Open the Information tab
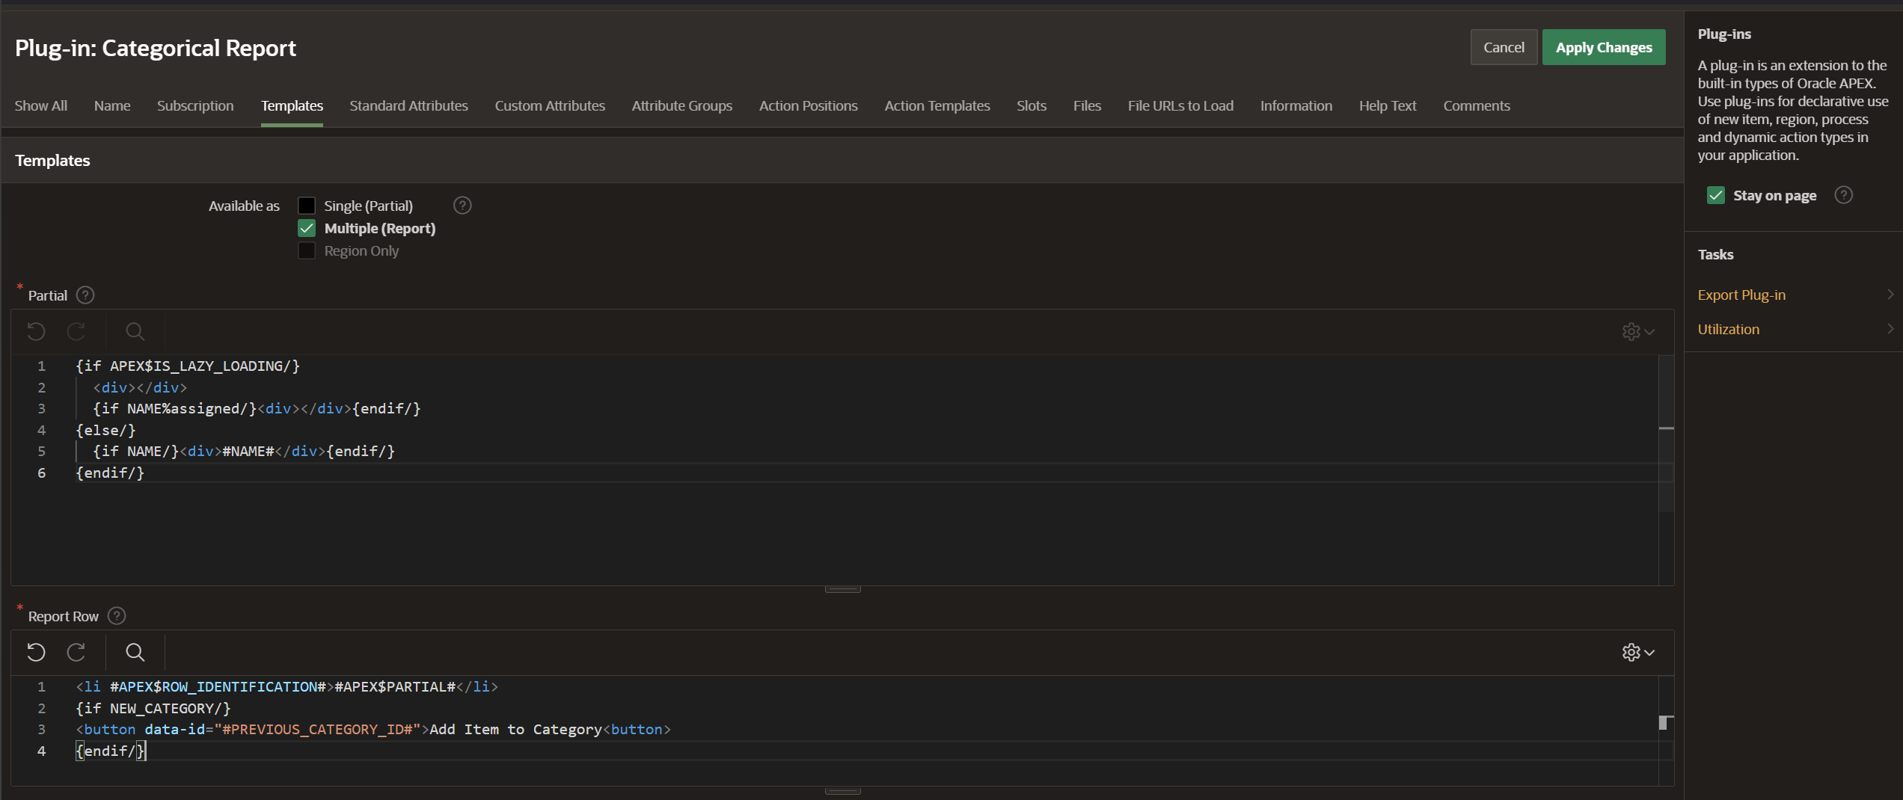The image size is (1903, 800). pos(1296,106)
